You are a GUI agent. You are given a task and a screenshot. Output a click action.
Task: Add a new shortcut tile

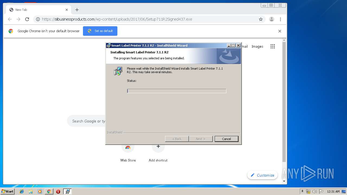pyautogui.click(x=158, y=153)
